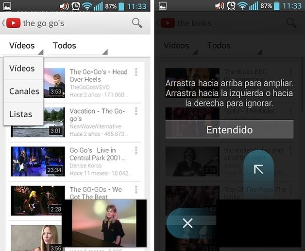Open 'Go Go's Live in Central Park 2001' title
Screen dimensions: 305x251
tap(98, 154)
